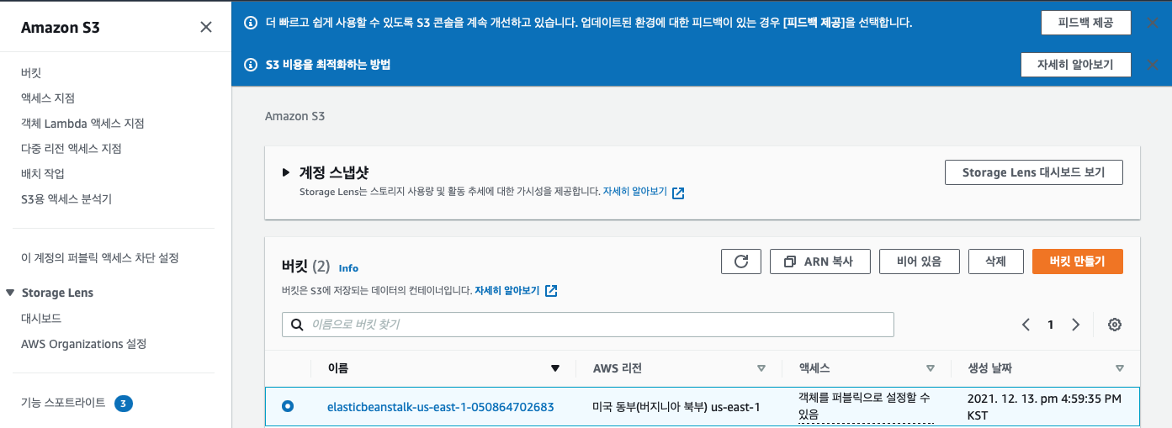Click page number 1 in pagination

tap(1050, 325)
